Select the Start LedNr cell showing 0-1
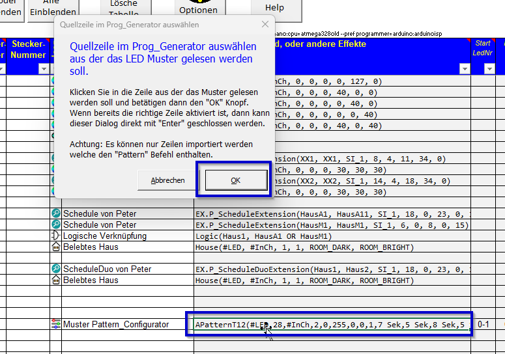505x354 pixels. click(483, 325)
